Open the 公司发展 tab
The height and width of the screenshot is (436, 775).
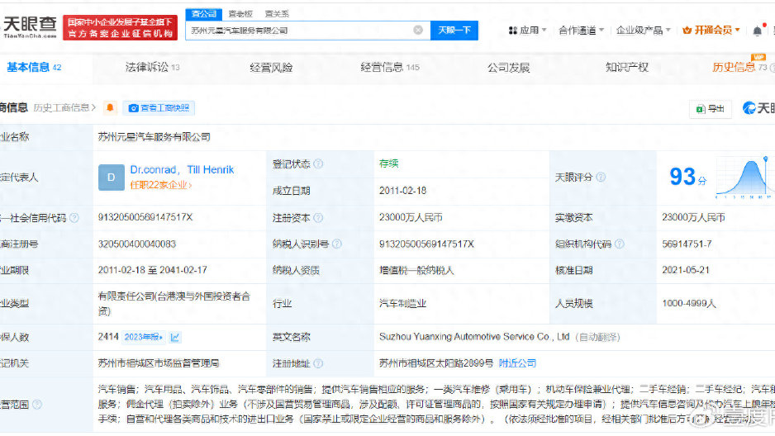pos(509,68)
